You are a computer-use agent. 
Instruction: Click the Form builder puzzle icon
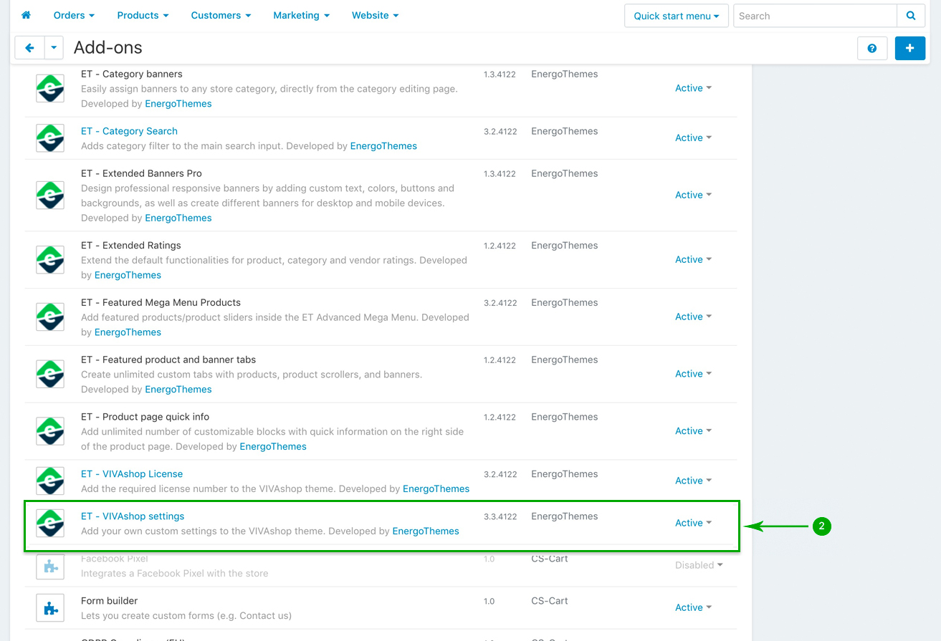(50, 607)
